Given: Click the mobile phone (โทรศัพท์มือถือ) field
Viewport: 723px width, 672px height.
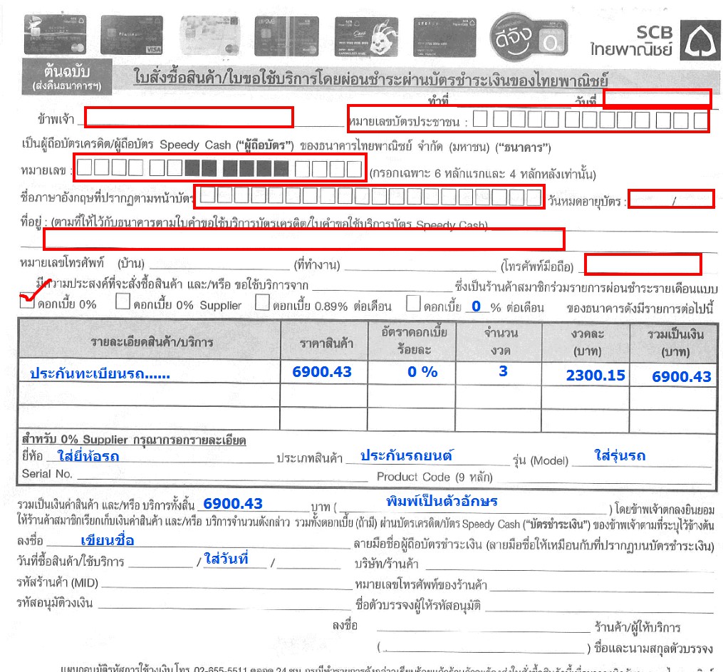Looking at the screenshot, I should point(643,265).
